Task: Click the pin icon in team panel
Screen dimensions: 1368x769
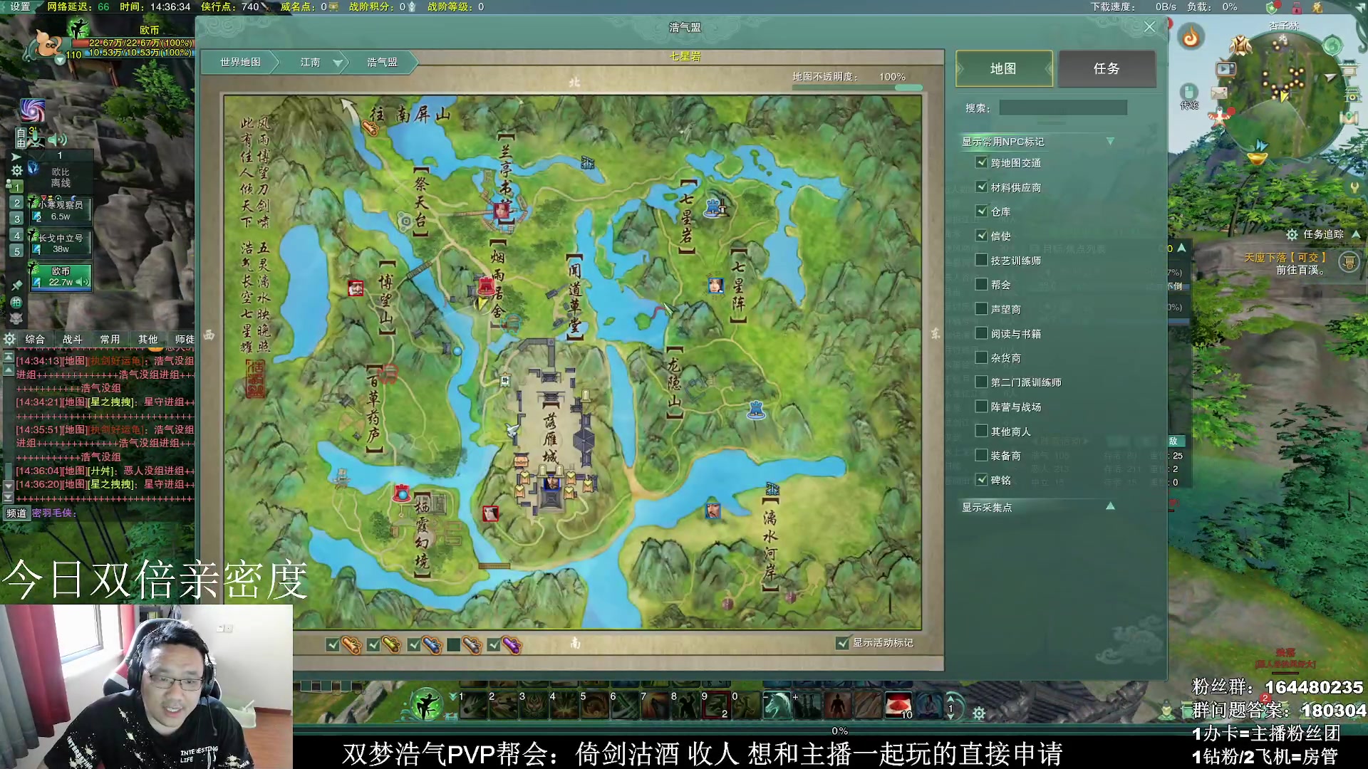Action: (x=16, y=286)
